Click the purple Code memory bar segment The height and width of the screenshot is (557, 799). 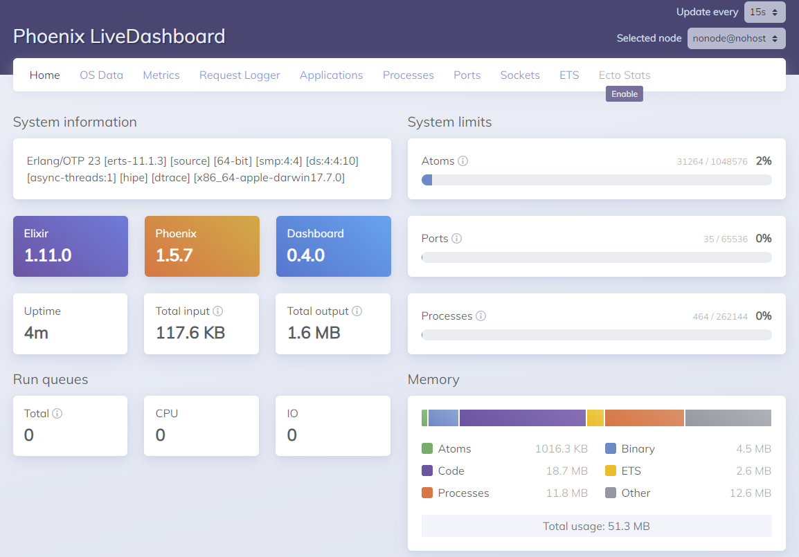point(522,417)
